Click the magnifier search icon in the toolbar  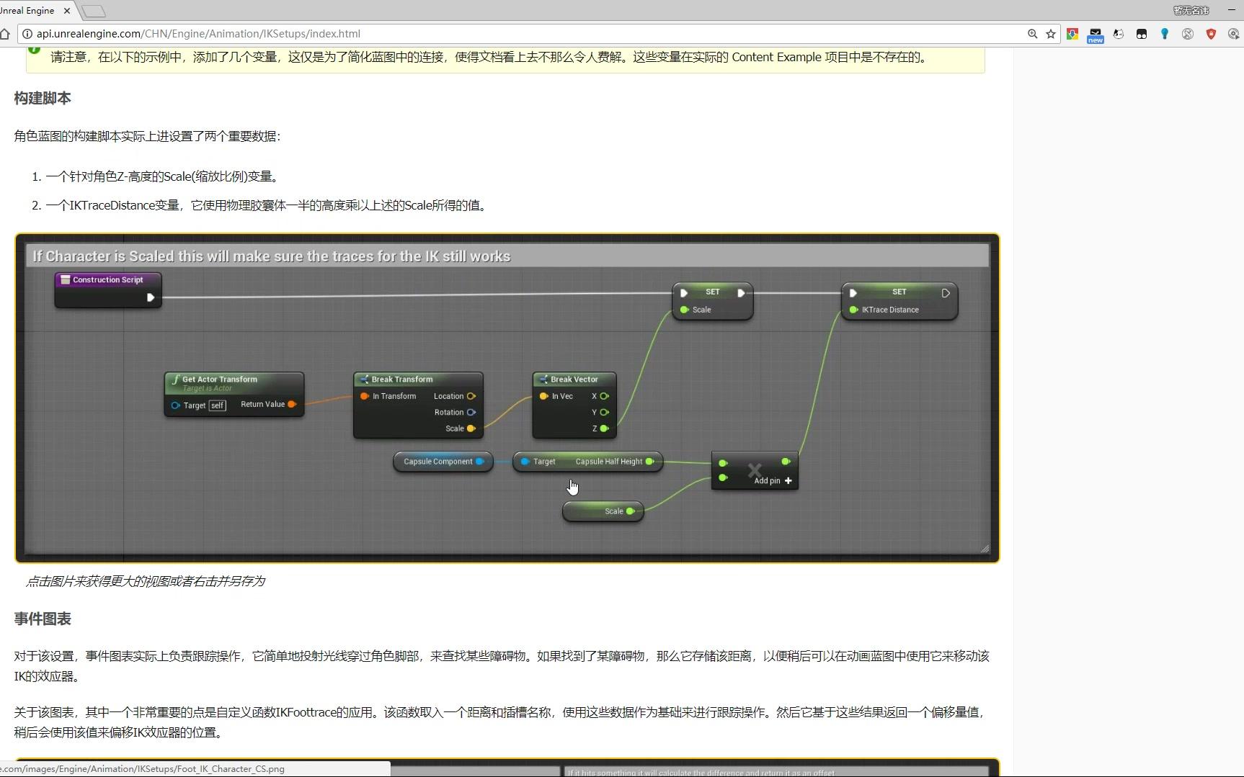(x=1033, y=33)
